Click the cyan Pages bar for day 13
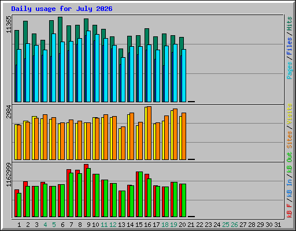296x231 pixels. (123, 80)
